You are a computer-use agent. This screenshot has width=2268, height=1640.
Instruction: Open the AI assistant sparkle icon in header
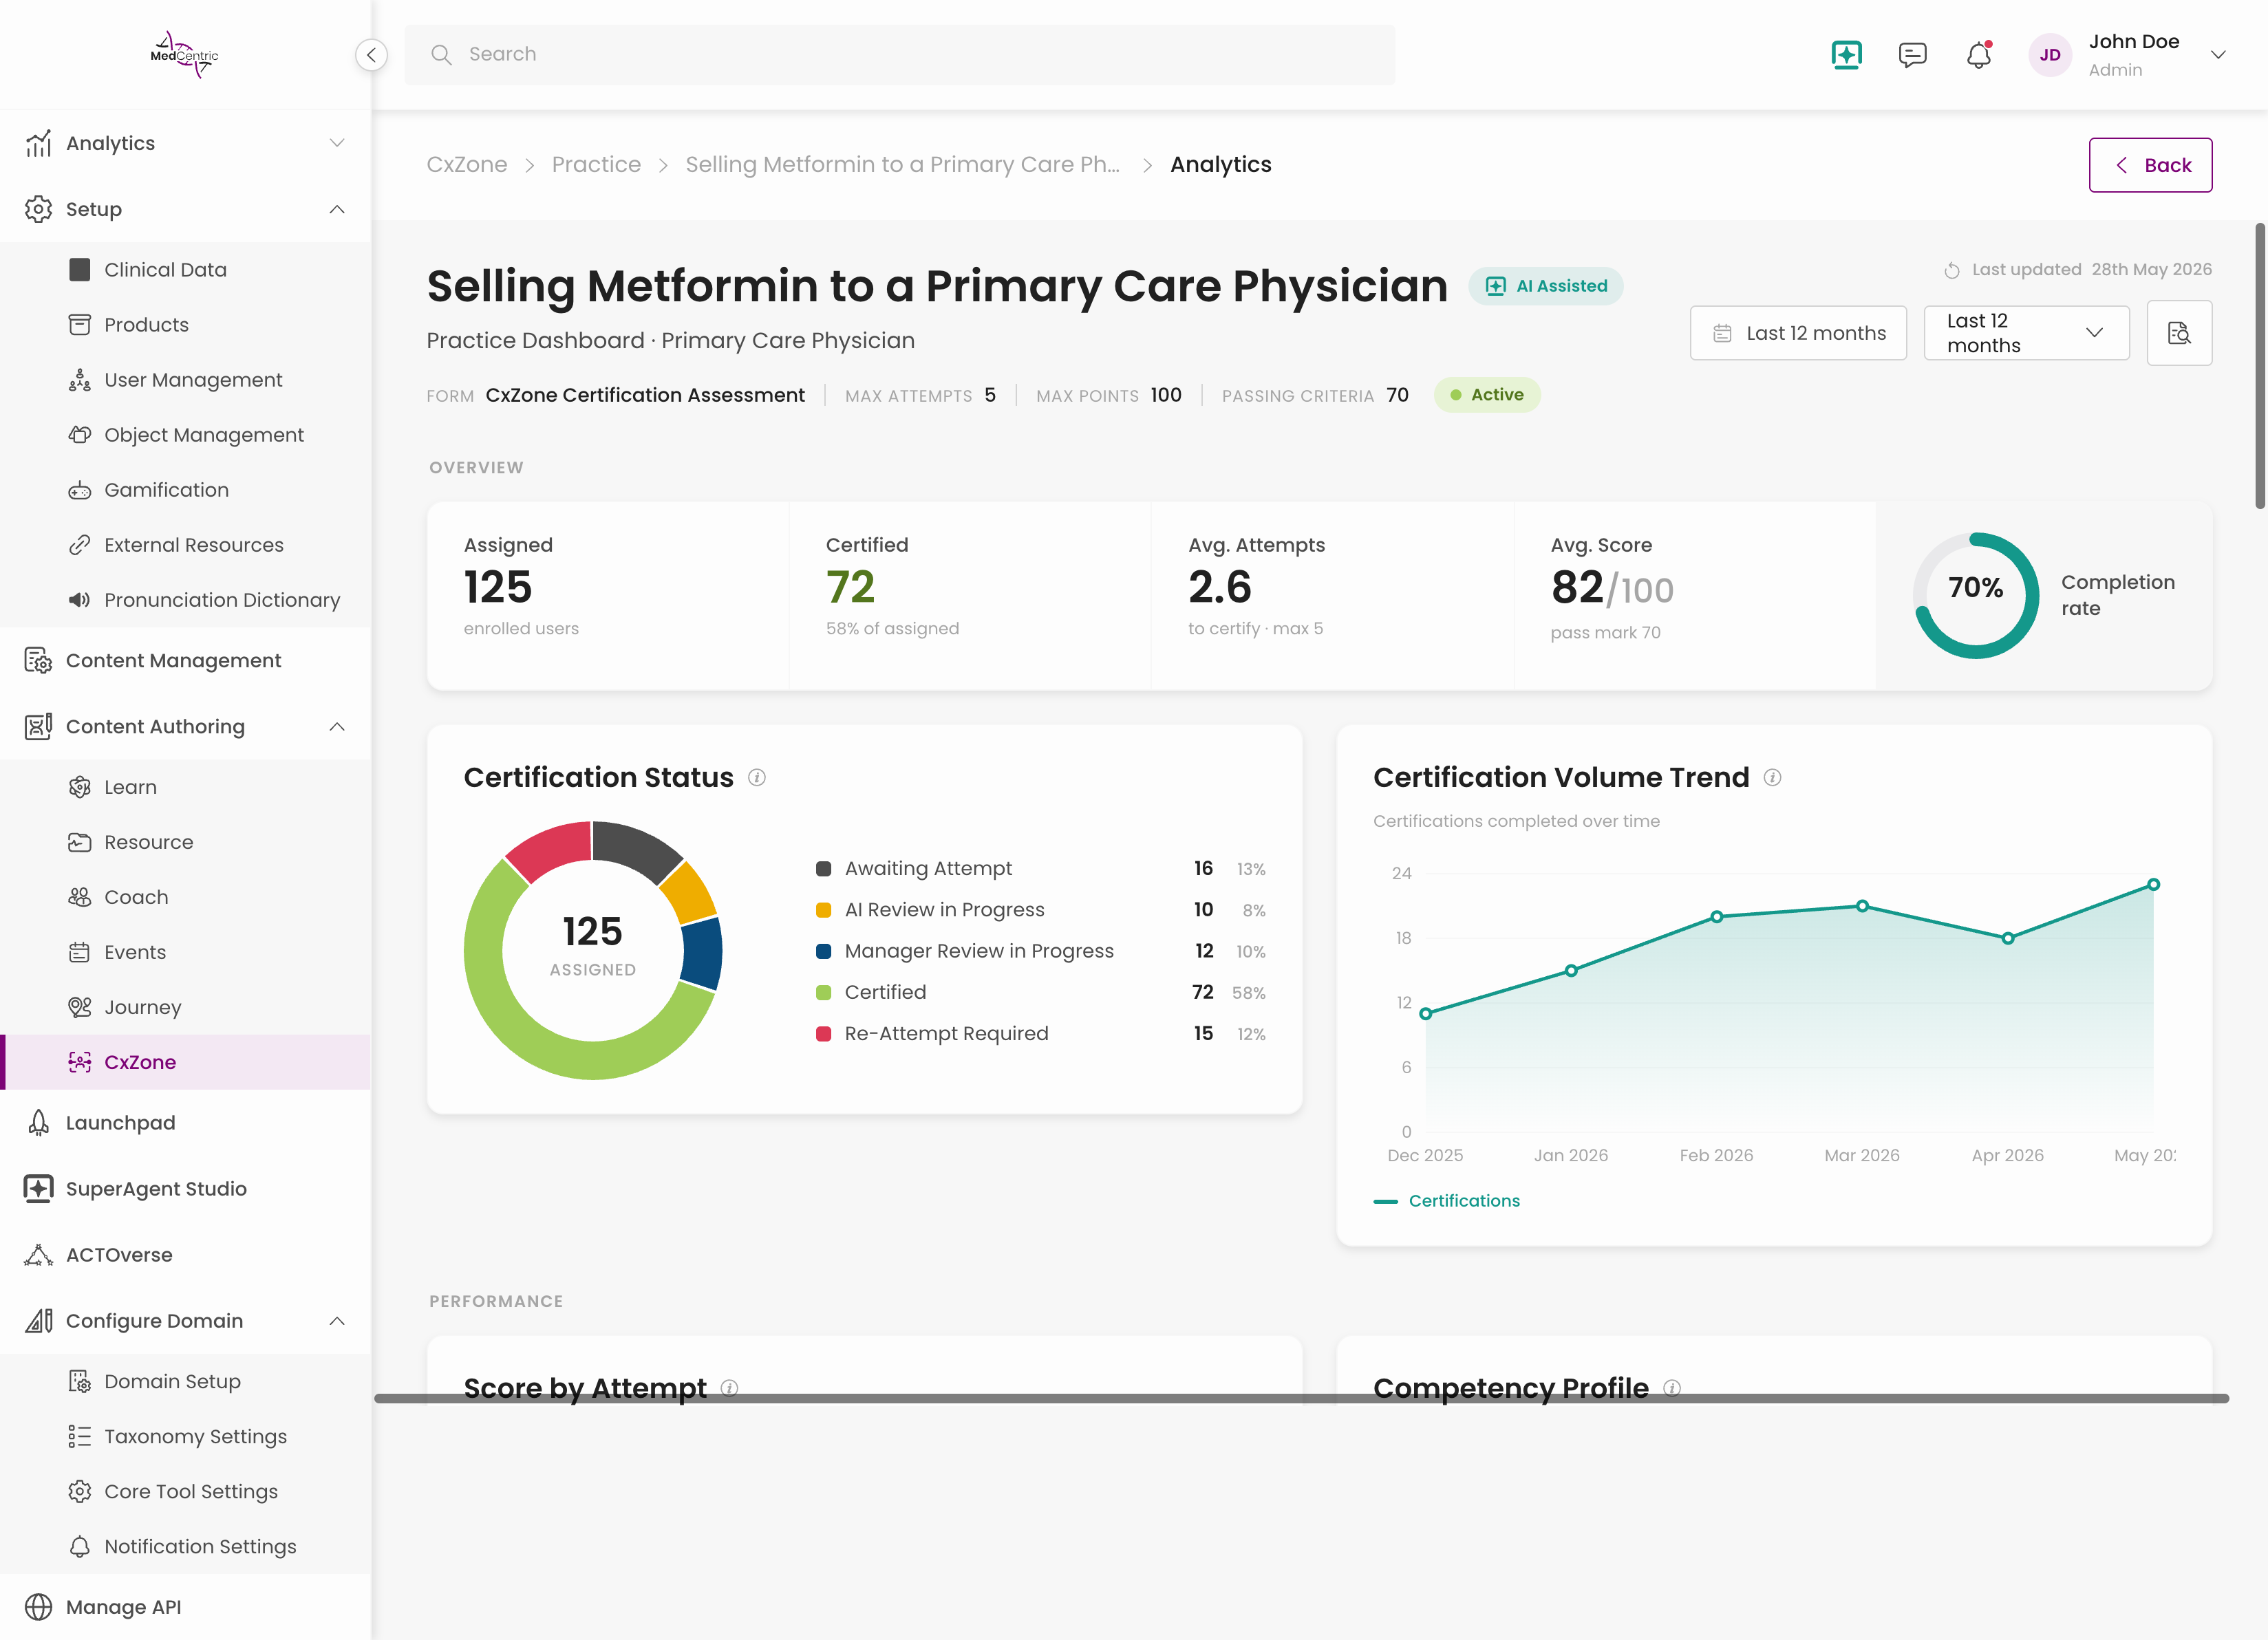pos(1846,55)
